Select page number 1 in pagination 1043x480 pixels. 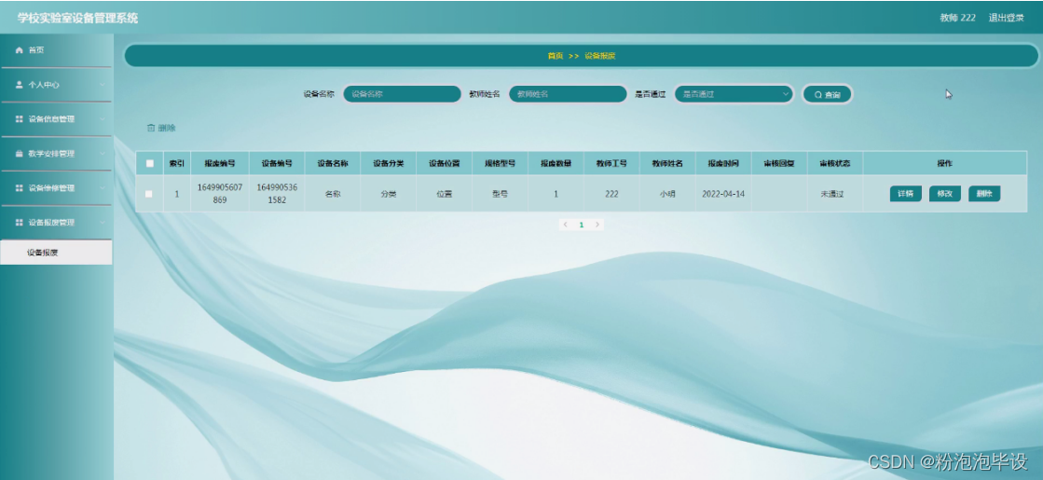coord(582,225)
